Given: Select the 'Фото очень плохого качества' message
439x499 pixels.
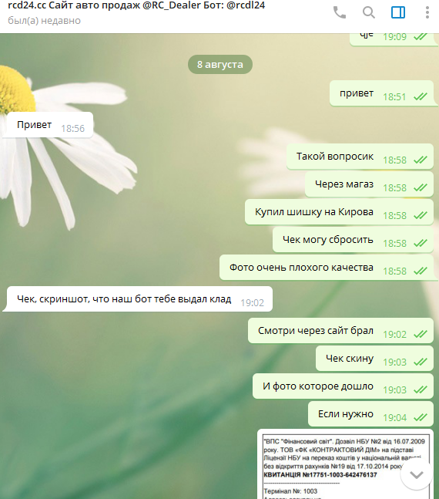Looking at the screenshot, I should pyautogui.click(x=327, y=268).
